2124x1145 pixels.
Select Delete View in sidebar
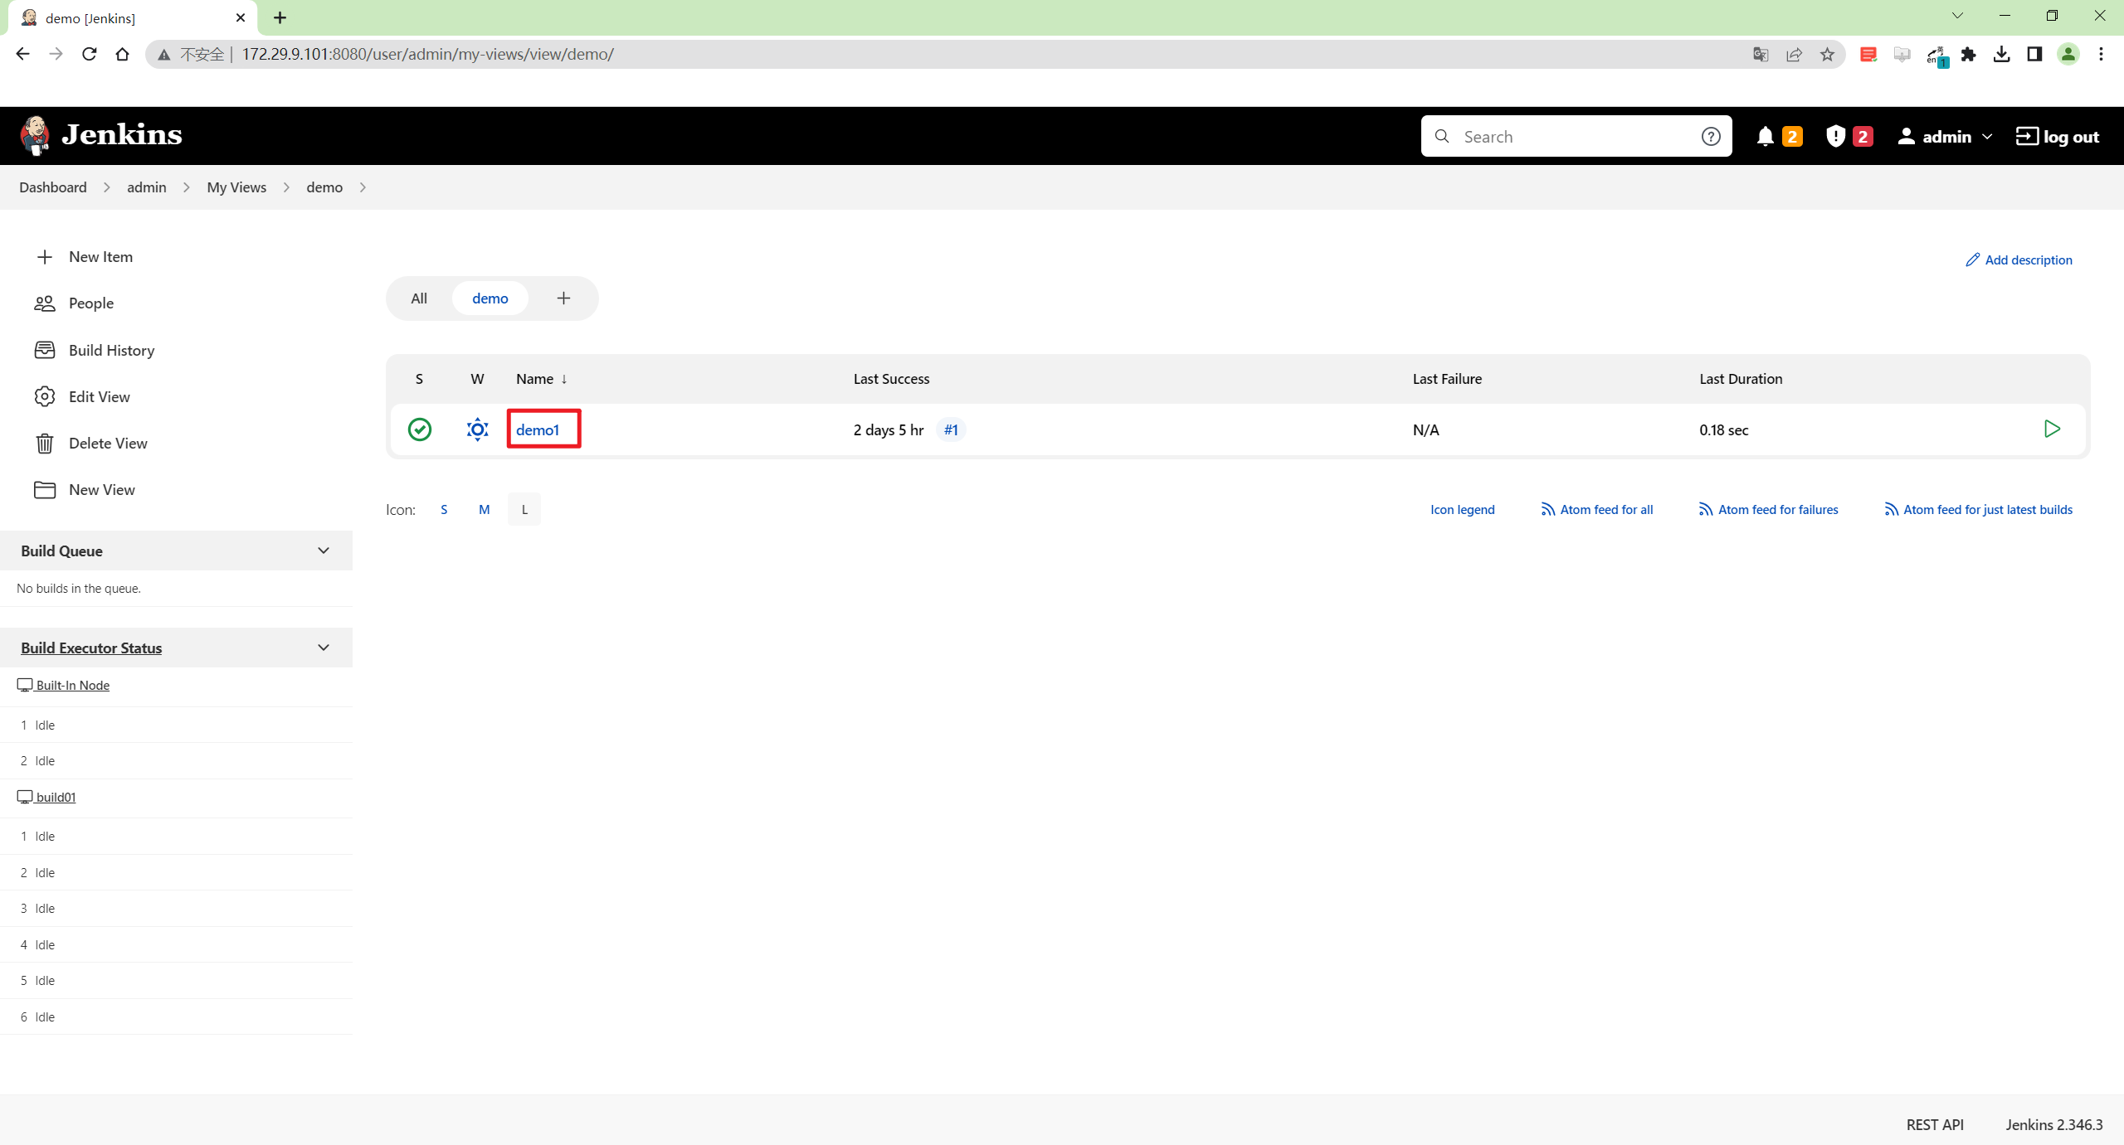coord(90,444)
